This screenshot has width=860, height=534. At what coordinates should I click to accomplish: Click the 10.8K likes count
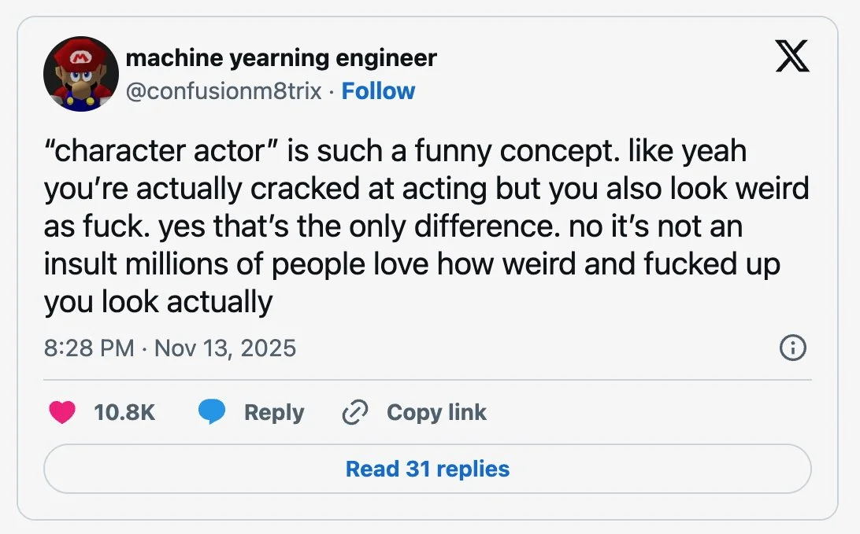coord(124,413)
